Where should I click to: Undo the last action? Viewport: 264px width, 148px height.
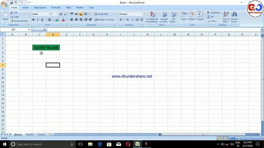click(16, 2)
